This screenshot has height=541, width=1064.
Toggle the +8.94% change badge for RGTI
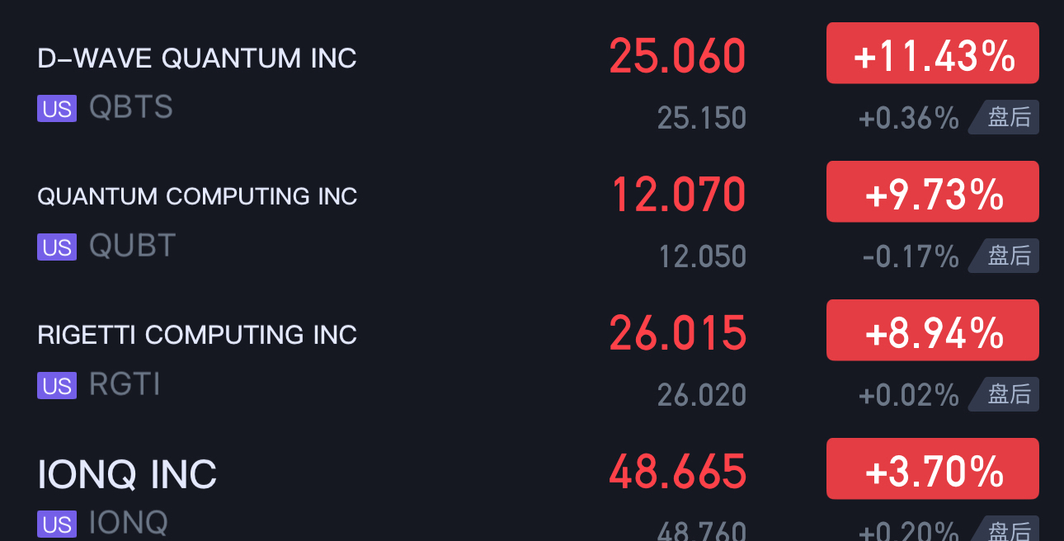coord(932,331)
